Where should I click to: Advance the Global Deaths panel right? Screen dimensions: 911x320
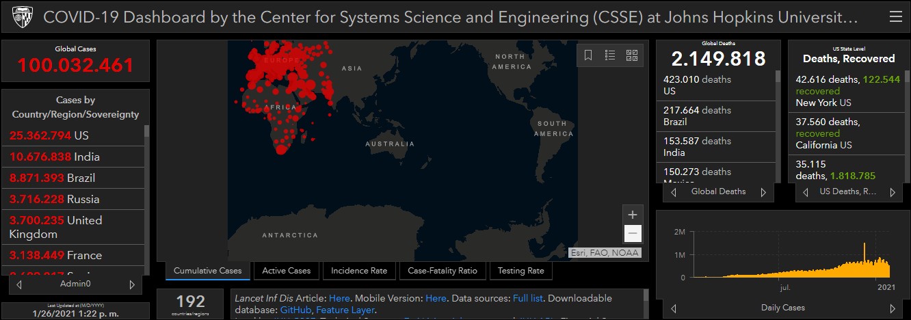(763, 192)
